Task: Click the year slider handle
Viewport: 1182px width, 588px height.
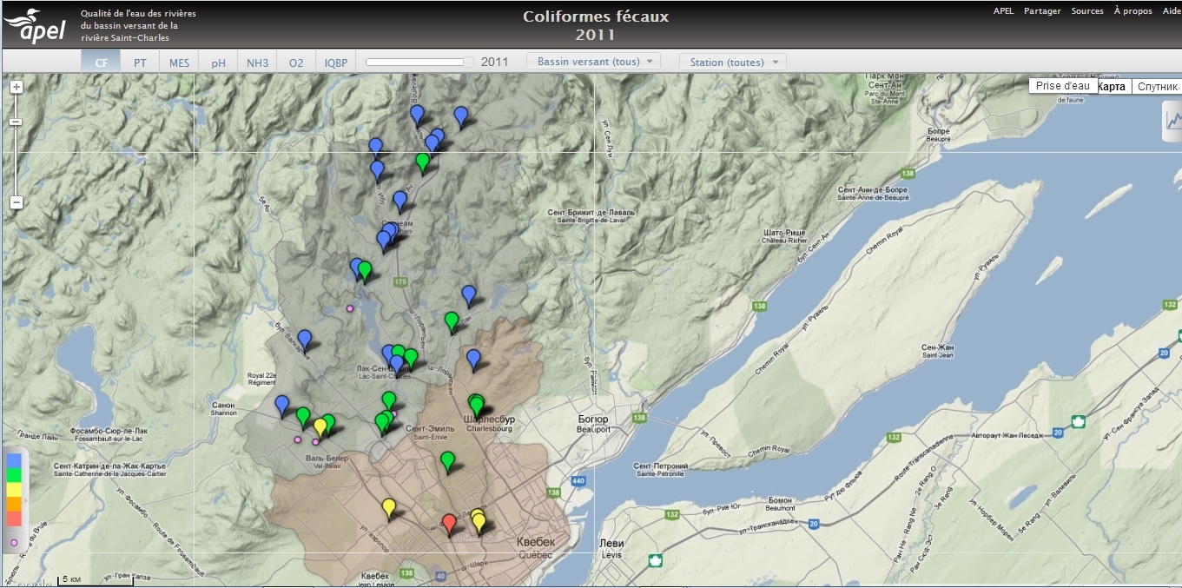Action: [x=469, y=62]
